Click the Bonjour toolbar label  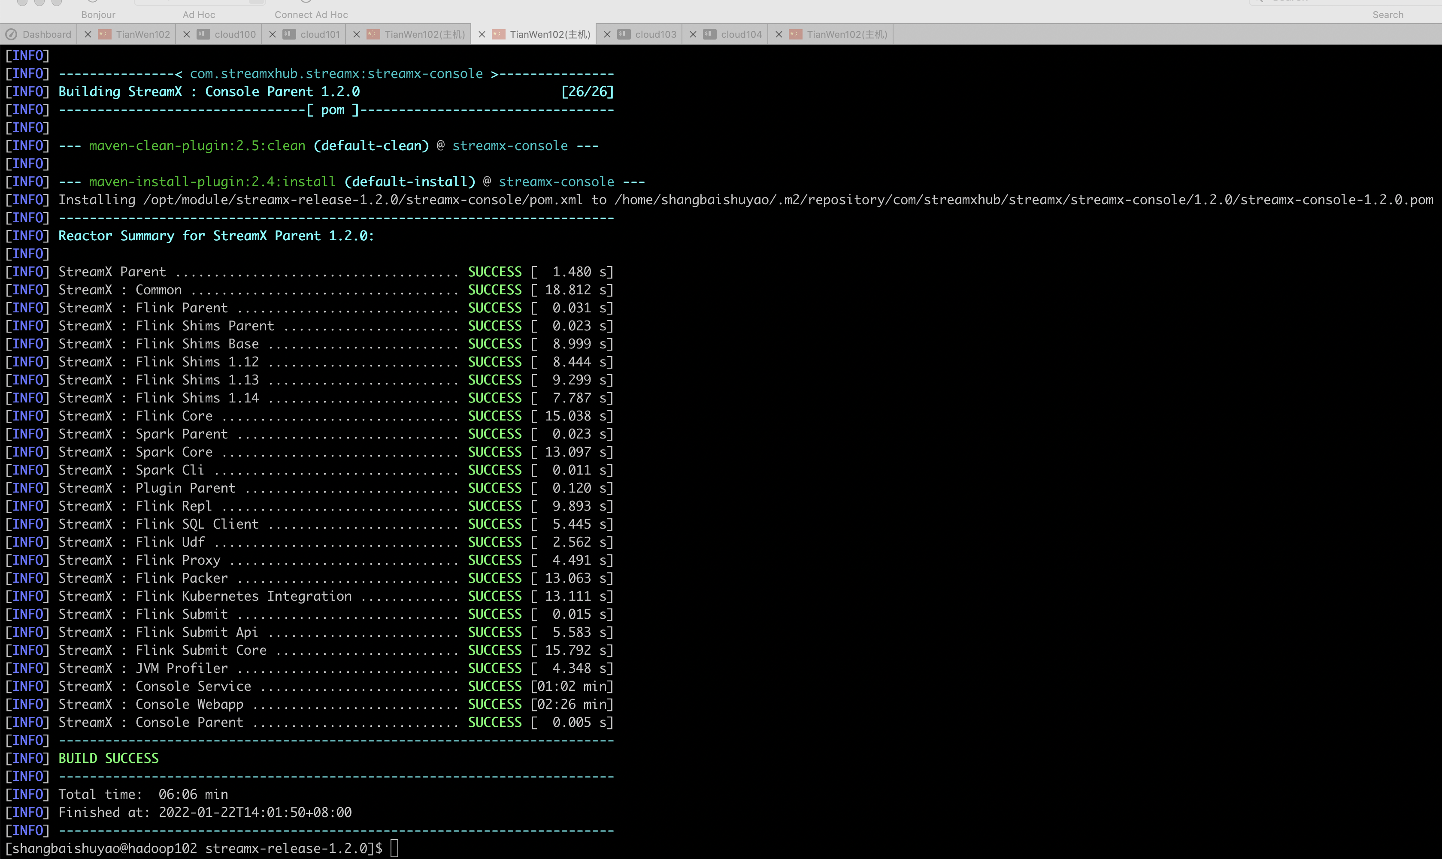[x=98, y=15]
